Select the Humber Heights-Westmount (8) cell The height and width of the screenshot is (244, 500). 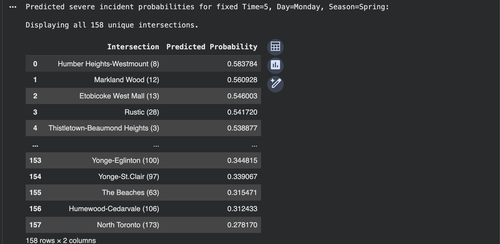pyautogui.click(x=108, y=64)
